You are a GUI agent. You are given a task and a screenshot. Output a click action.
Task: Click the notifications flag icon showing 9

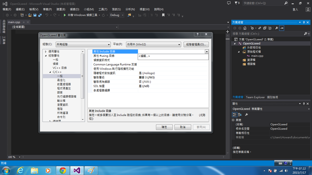pos(237,3)
